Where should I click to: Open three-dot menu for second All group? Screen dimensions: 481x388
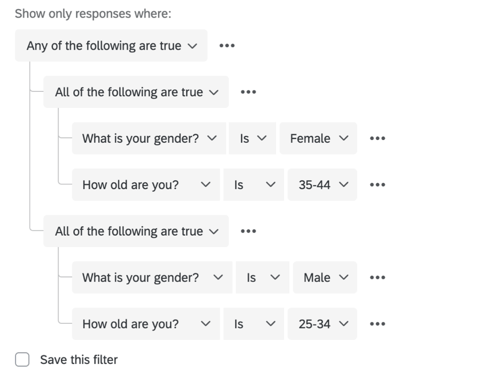point(248,231)
